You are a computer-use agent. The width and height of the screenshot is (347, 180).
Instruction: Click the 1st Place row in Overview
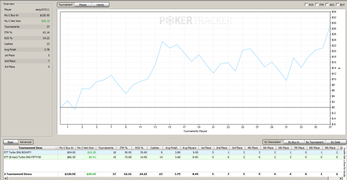(27, 55)
